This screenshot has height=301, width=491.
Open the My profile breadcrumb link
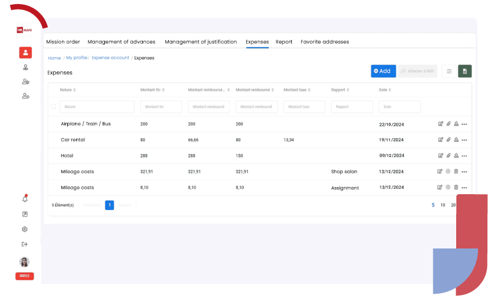pyautogui.click(x=76, y=58)
